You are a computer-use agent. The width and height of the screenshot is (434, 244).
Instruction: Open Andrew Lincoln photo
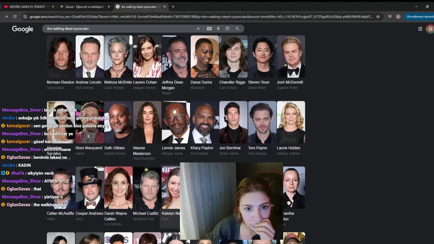pos(90,57)
